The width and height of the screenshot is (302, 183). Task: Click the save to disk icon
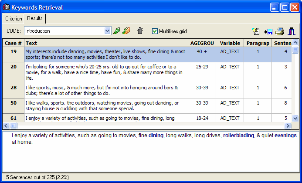pyautogui.click(x=268, y=31)
